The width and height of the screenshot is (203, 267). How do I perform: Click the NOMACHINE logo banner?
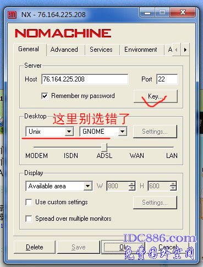pos(63,33)
